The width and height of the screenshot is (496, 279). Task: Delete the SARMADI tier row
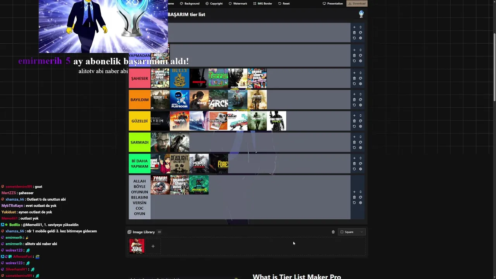(x=354, y=142)
